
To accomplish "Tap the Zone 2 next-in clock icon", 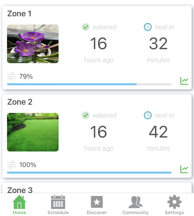I will coord(148,115).
